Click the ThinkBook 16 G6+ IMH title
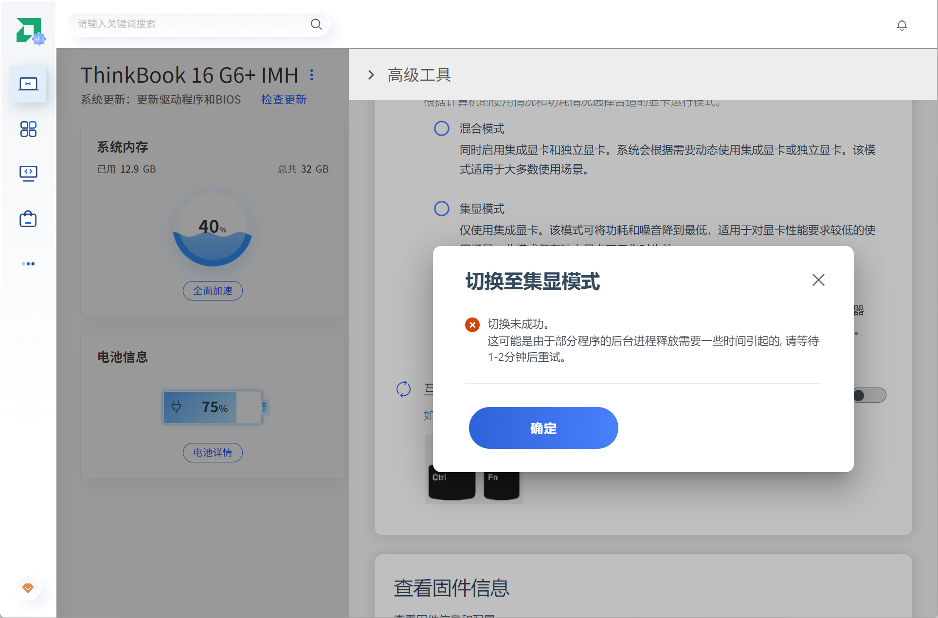This screenshot has width=938, height=618. click(x=189, y=75)
